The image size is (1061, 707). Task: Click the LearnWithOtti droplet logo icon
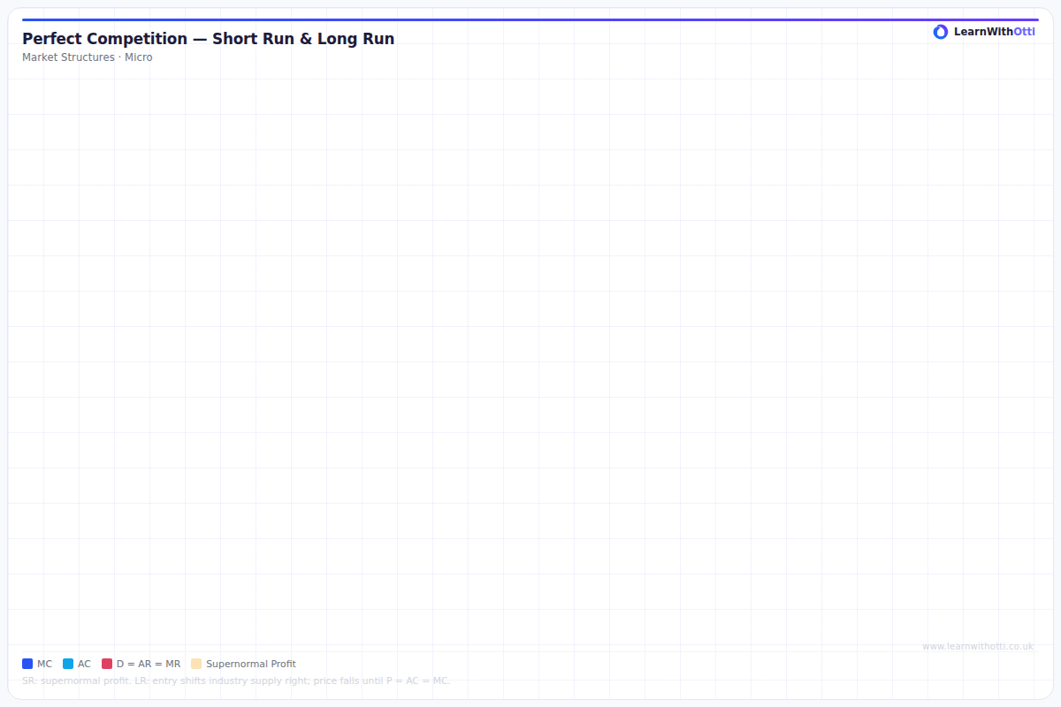point(941,32)
